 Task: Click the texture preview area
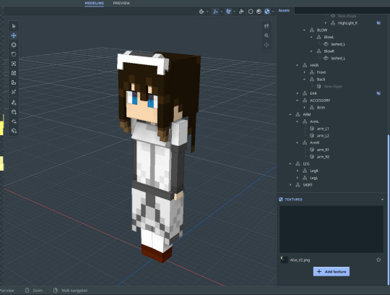(331, 229)
